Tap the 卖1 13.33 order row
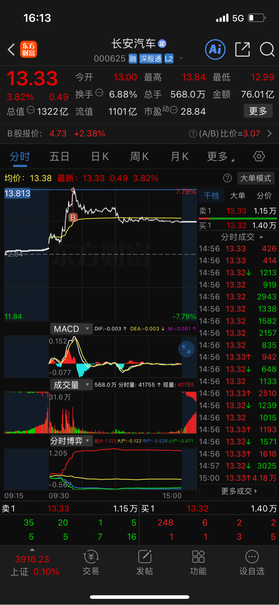Image resolution: width=279 pixels, height=605 pixels. coord(238,211)
